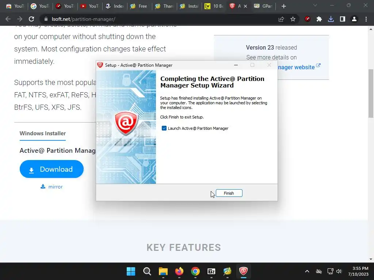Open taskbar Search
The width and height of the screenshot is (374, 280).
coord(147,271)
